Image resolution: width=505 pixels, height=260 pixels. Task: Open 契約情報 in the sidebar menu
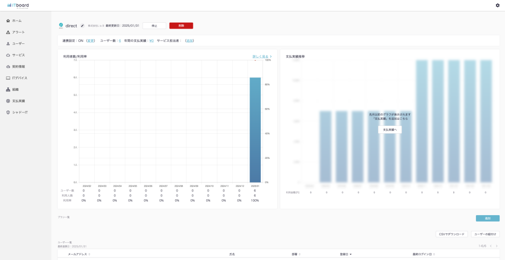pyautogui.click(x=18, y=67)
